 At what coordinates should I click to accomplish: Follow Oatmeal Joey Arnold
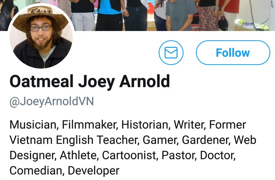coord(233,53)
